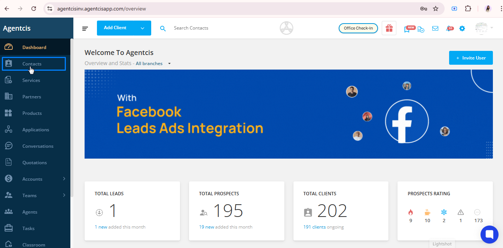The image size is (503, 248).
Task: Open Products in the sidebar
Action: (x=34, y=113)
